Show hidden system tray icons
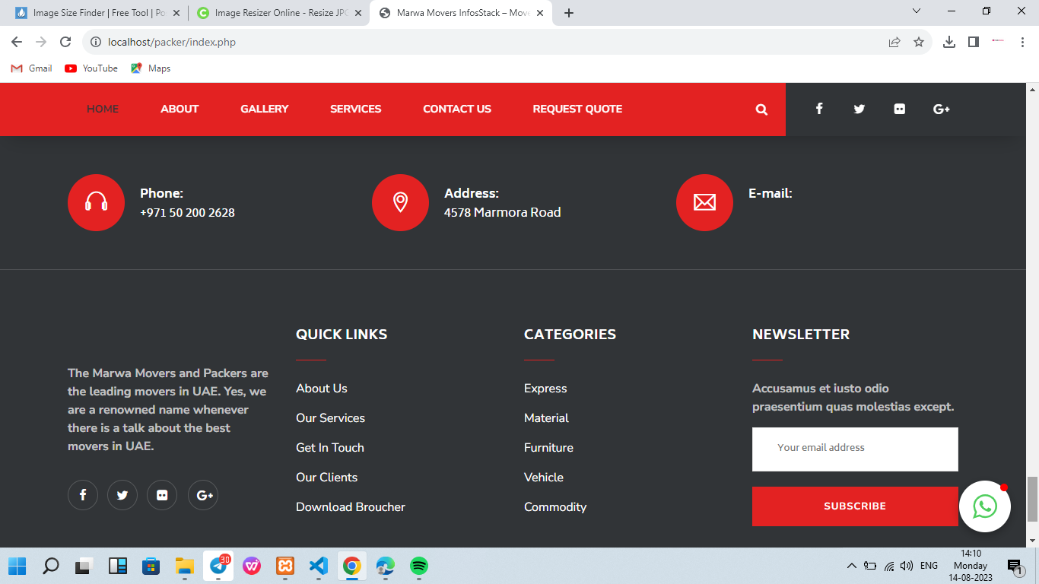 [x=851, y=566]
